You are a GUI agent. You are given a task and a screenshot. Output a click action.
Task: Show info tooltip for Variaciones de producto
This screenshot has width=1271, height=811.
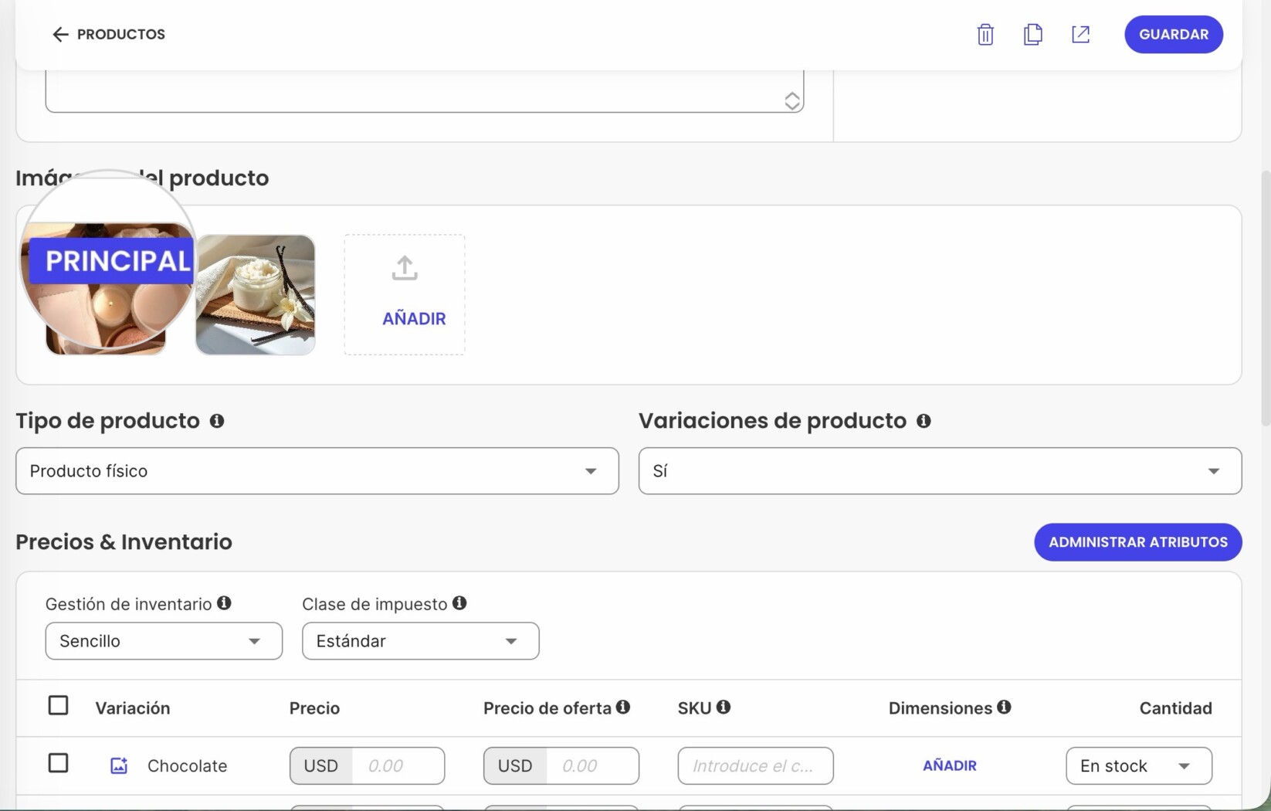tap(924, 421)
